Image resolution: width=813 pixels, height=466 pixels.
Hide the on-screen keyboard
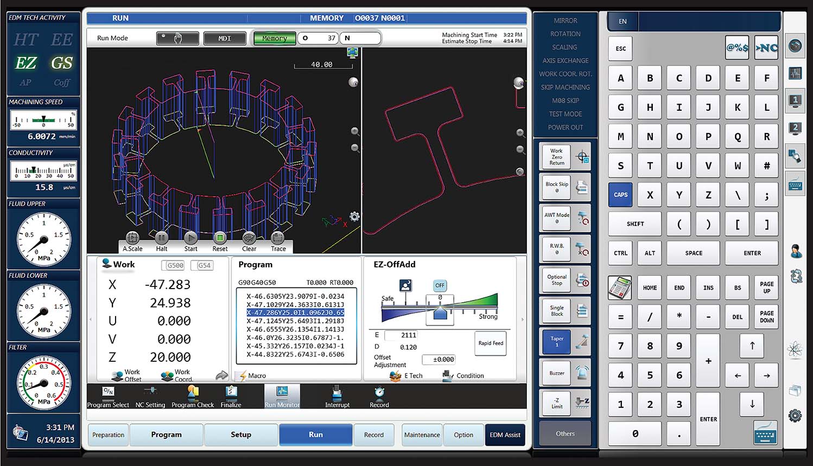coord(765,433)
